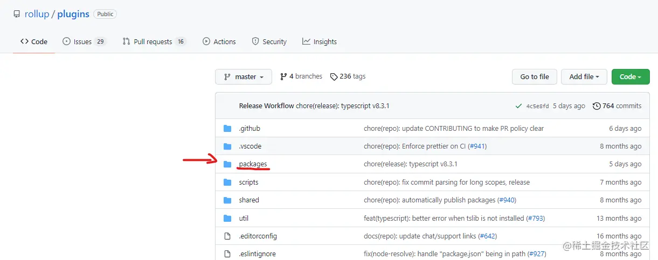Click the folder icon for scripts
658x260 pixels.
227,182
